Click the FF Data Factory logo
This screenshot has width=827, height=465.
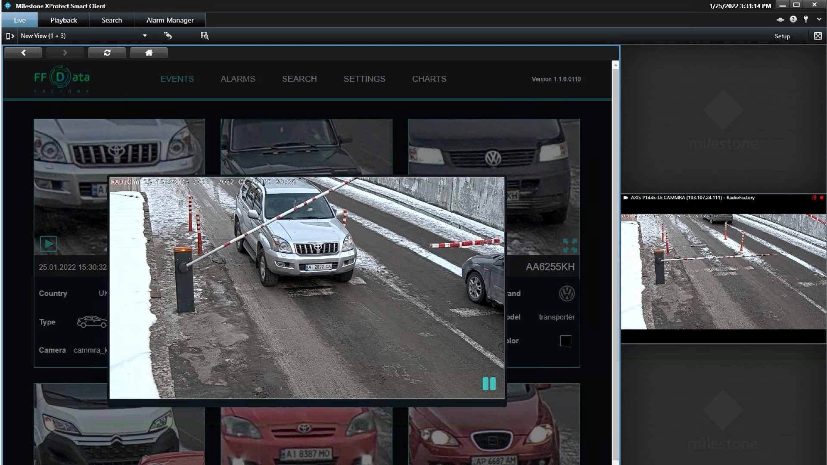tap(62, 79)
